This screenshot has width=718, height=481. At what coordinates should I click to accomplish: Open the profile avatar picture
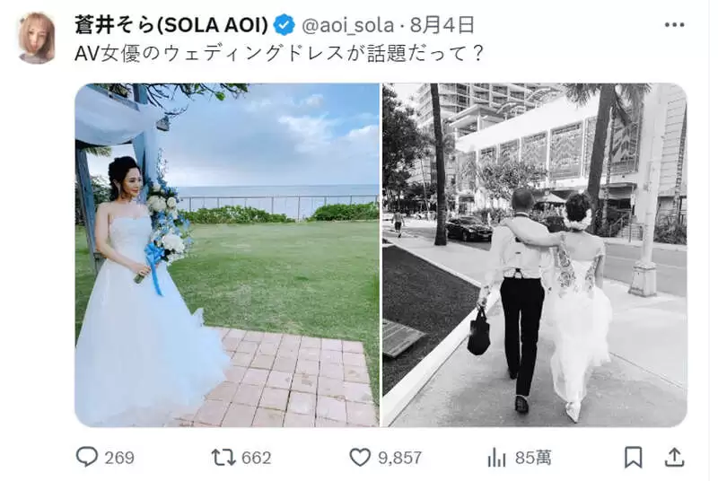(x=37, y=38)
